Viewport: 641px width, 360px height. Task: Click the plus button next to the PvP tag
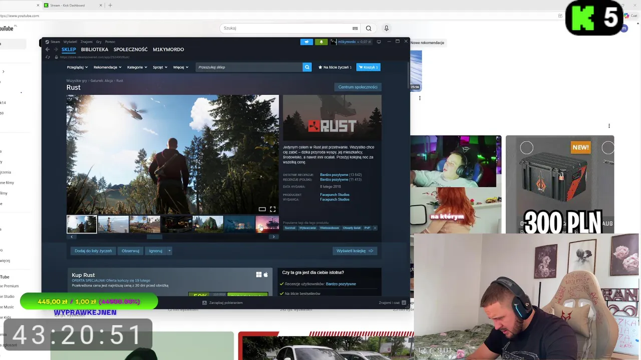(375, 228)
